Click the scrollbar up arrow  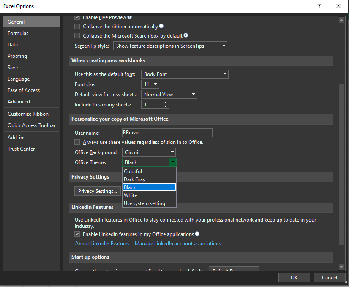coord(341,20)
